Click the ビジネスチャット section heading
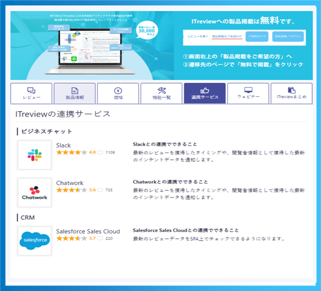 46,132
